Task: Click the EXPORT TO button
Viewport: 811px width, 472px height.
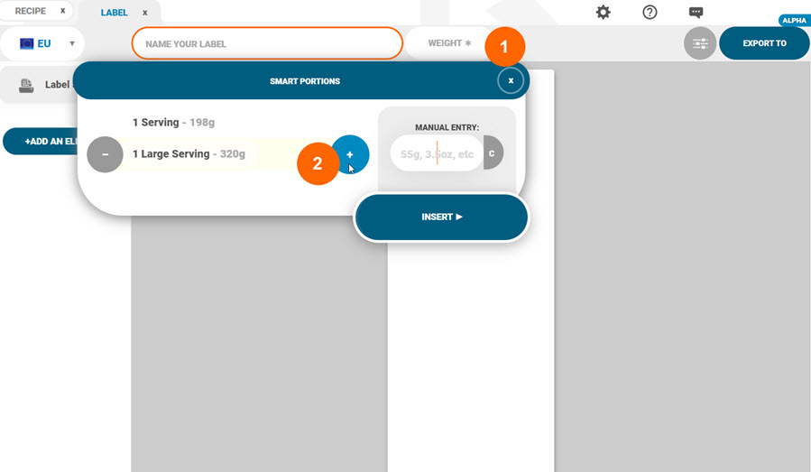Action: 764,43
